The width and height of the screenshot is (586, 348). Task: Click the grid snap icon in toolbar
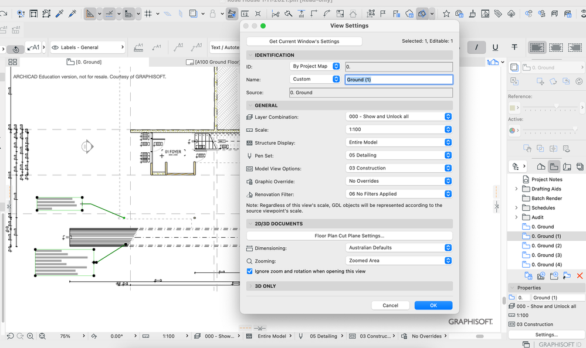click(149, 13)
